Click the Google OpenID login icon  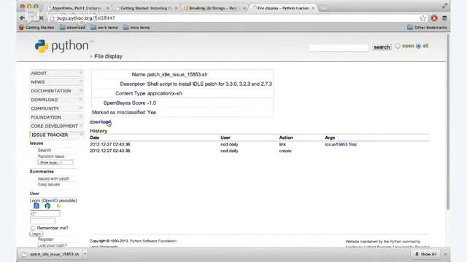click(x=36, y=206)
